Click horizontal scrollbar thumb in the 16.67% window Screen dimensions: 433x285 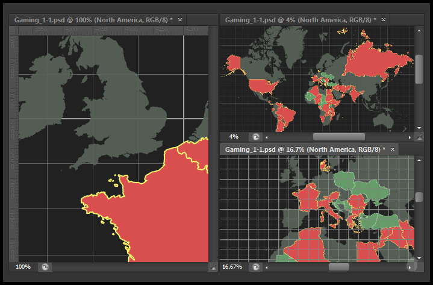(338, 266)
